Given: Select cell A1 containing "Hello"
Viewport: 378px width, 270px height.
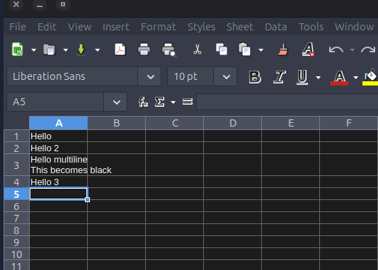Looking at the screenshot, I should click(58, 136).
